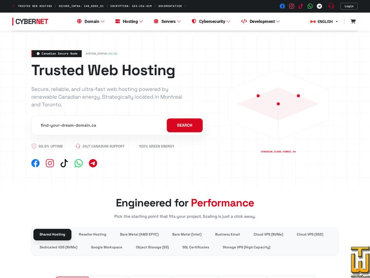Switch to Business Email tab
The image size is (370, 278).
(x=228, y=234)
